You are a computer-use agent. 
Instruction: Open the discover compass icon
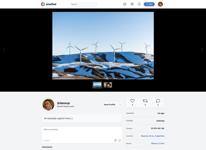pos(132,4)
